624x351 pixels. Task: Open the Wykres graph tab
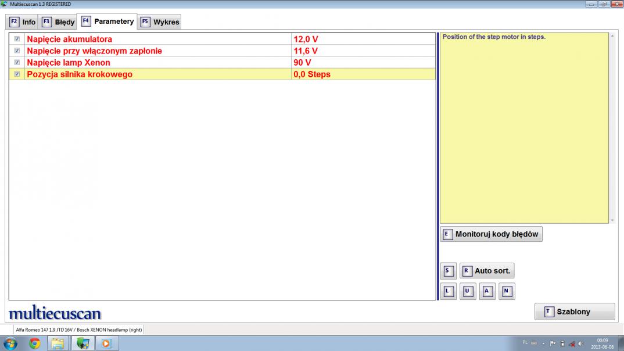160,22
